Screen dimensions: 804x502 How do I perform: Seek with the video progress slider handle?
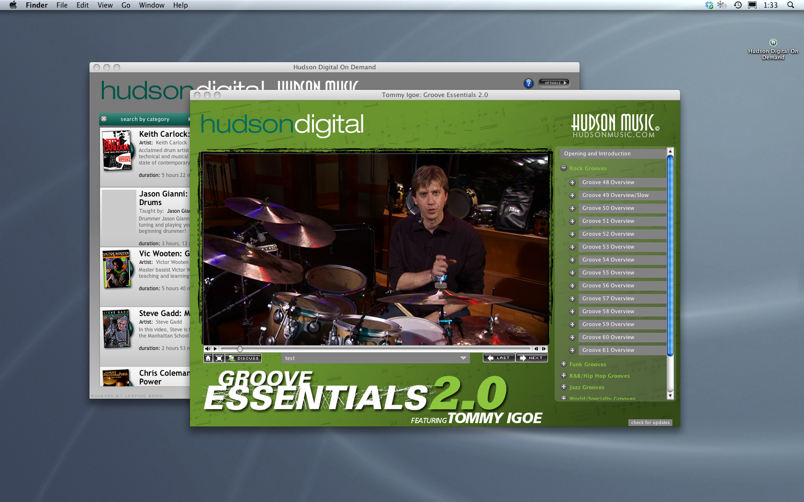[x=240, y=349]
